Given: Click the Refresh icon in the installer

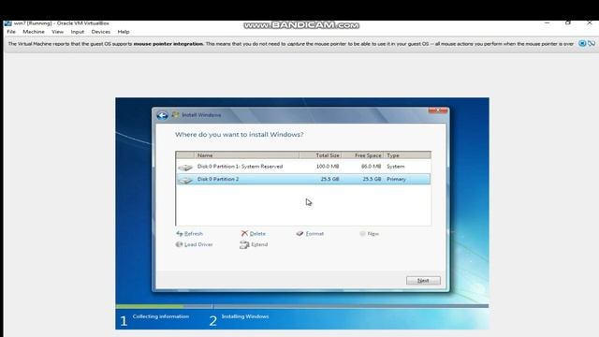Looking at the screenshot, I should [x=179, y=233].
